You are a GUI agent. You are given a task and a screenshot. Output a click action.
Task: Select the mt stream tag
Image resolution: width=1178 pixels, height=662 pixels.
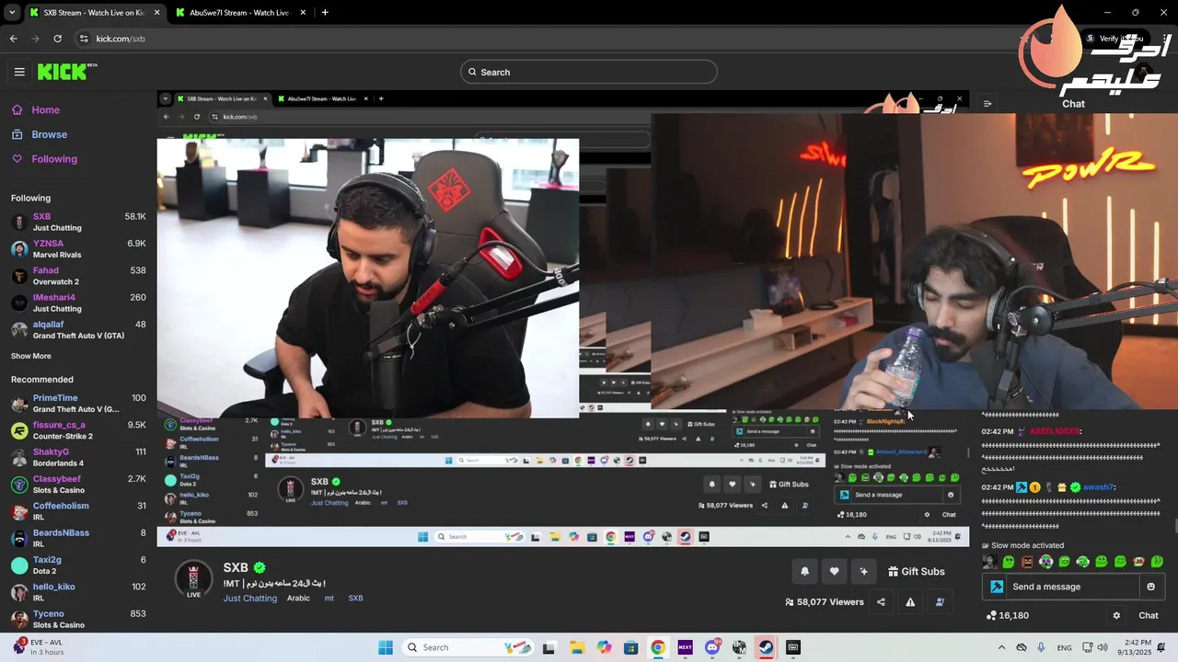[329, 599]
